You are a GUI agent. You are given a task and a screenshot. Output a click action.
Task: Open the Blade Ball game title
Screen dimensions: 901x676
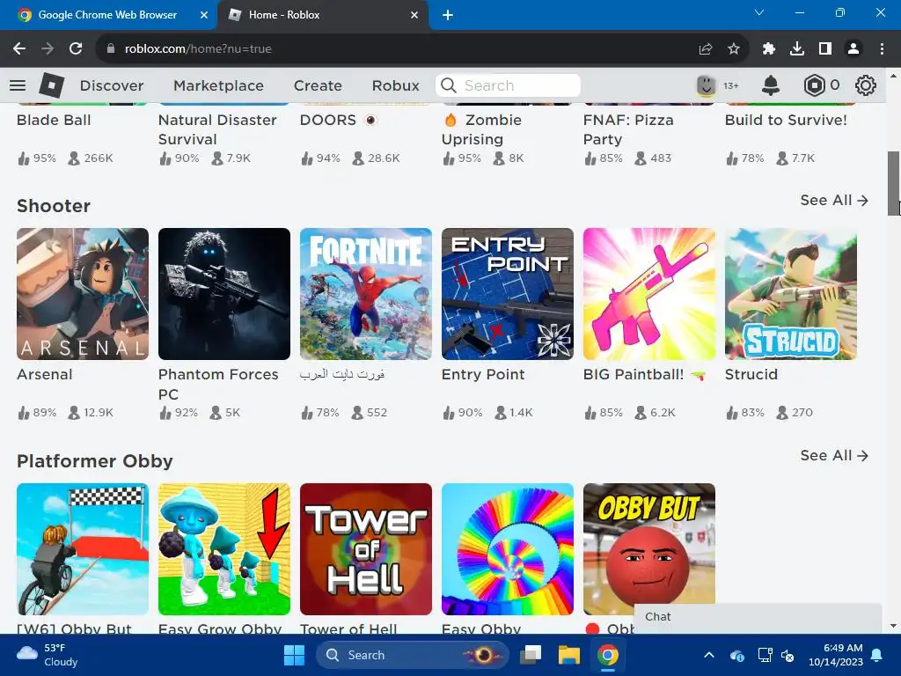54,120
